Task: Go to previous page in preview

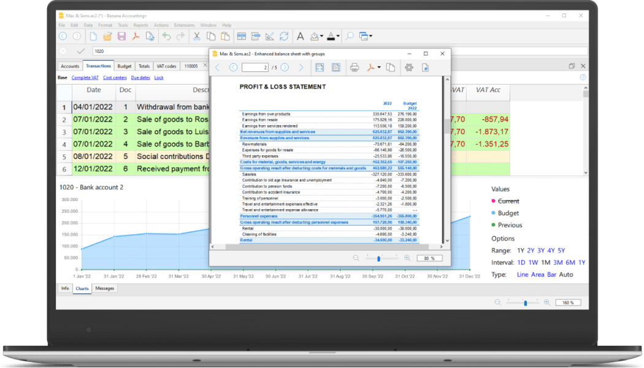Action: click(233, 67)
